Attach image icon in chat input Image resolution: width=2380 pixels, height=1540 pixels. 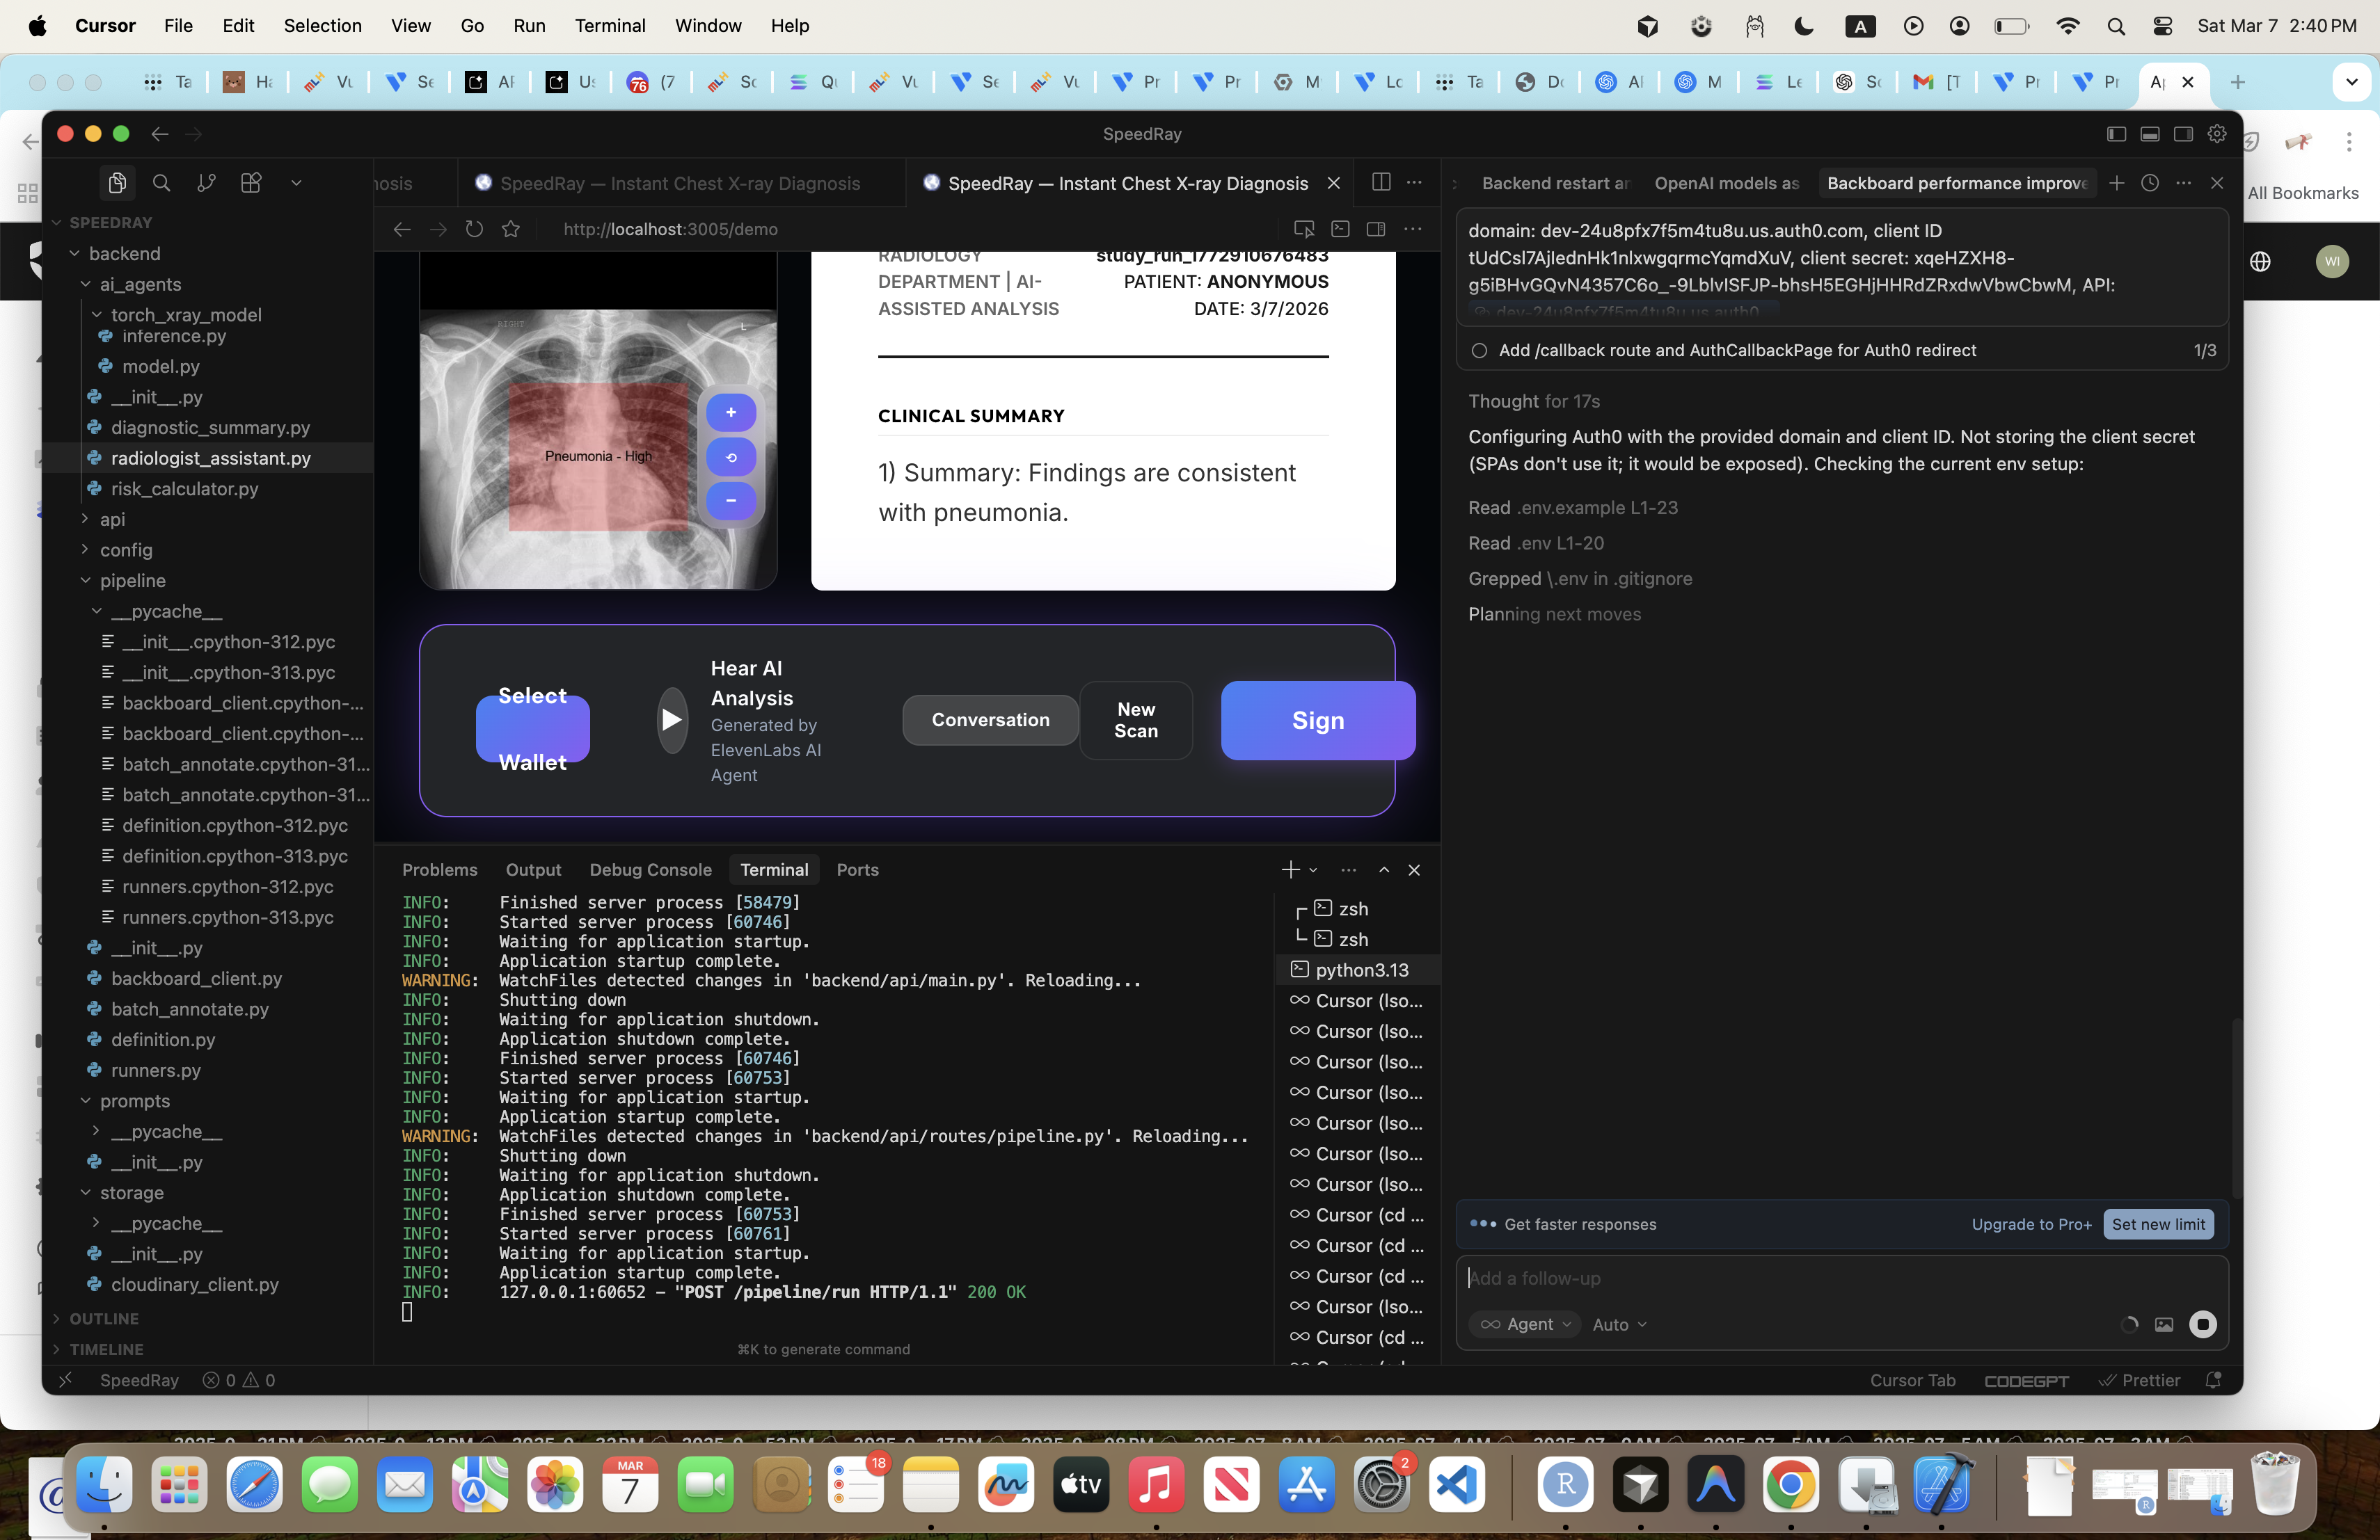click(x=2164, y=1324)
